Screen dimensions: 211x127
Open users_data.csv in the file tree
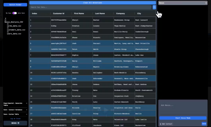tap(14, 34)
